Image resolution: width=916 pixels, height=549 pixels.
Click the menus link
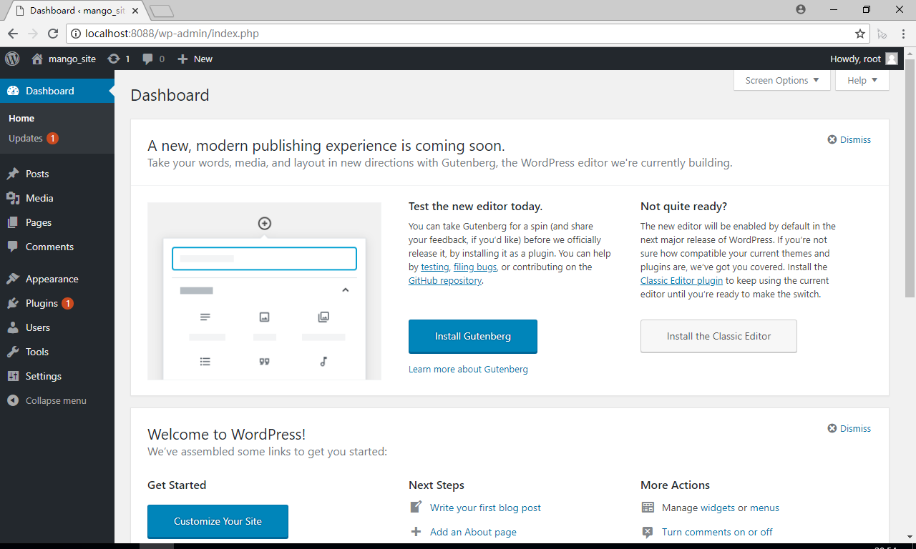764,508
